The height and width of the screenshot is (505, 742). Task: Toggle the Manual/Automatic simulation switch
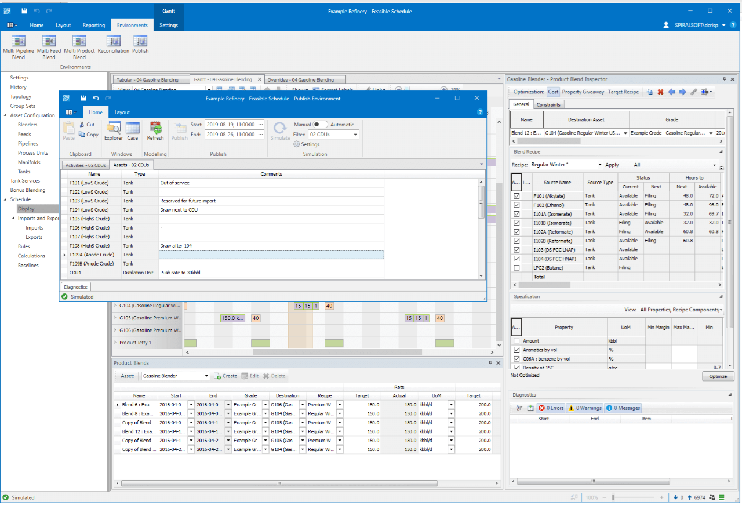pyautogui.click(x=320, y=125)
